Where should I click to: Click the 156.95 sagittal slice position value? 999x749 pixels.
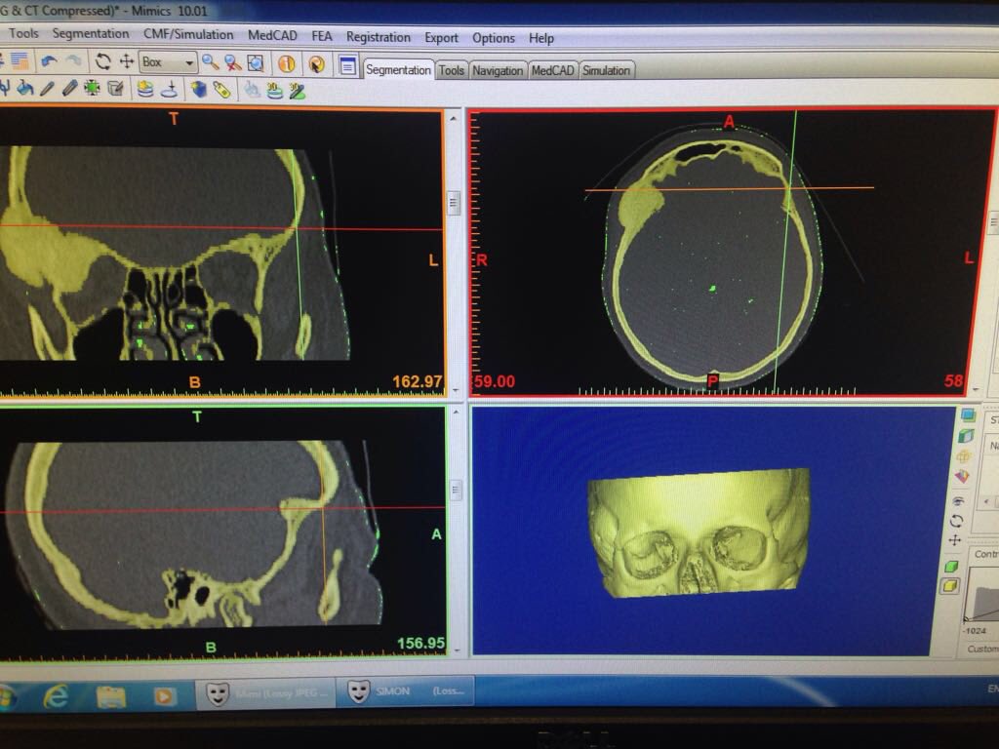(x=420, y=644)
